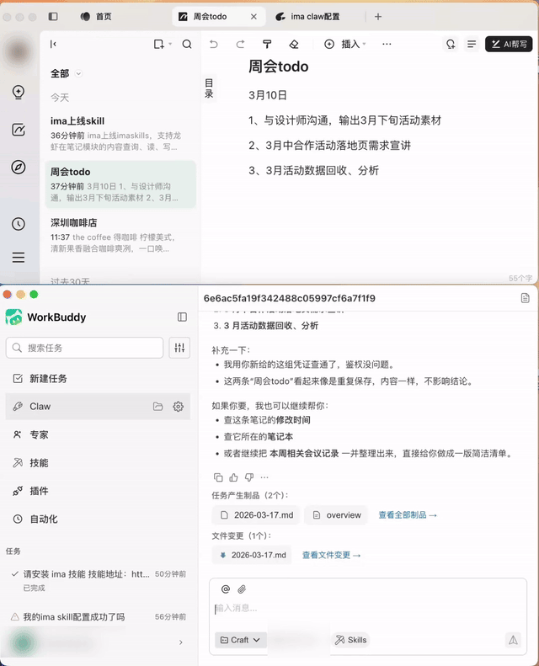Open the 2026-03-17.md artifact chip
Screen dimensions: 539x666
tap(256, 514)
